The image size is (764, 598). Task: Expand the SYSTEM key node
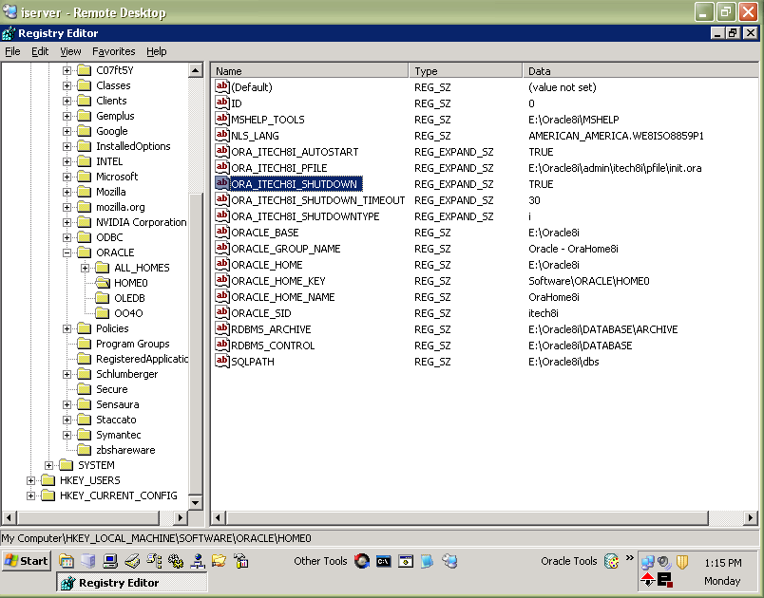point(49,465)
